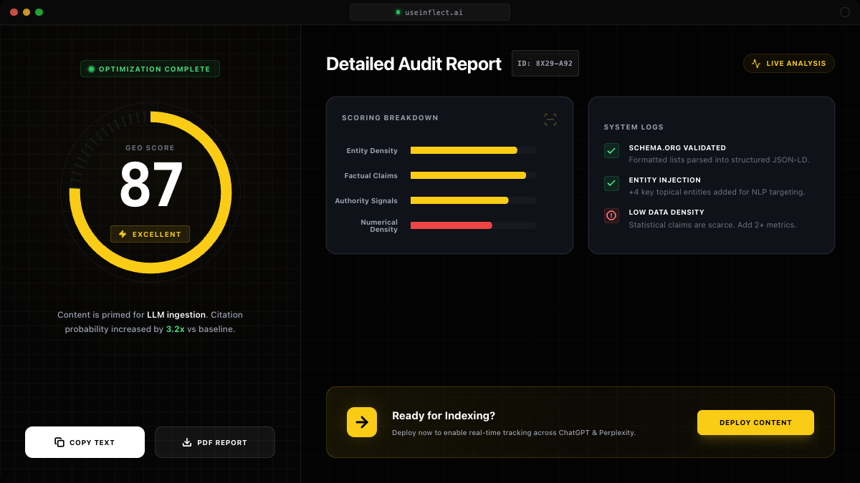Switch to the useinflect.ai browser tab

429,12
